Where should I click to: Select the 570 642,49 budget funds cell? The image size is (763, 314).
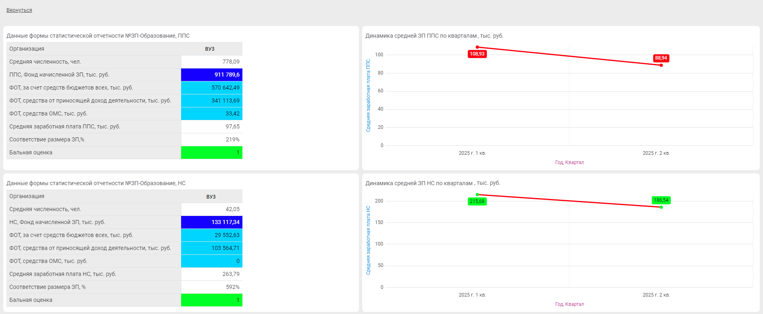tap(212, 88)
